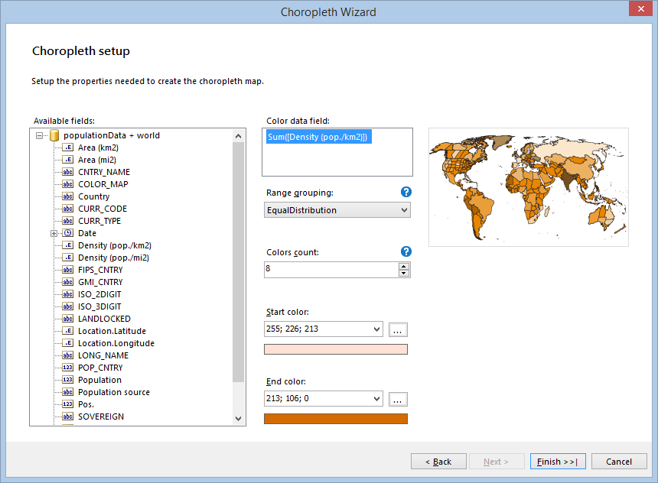Increase Colors count using the stepper arrow

(405, 266)
